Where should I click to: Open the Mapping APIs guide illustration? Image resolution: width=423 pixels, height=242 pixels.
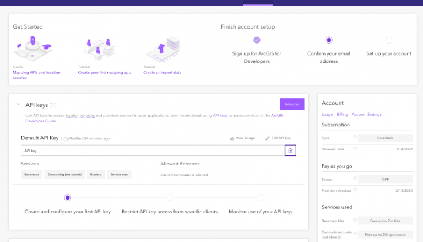(32, 49)
